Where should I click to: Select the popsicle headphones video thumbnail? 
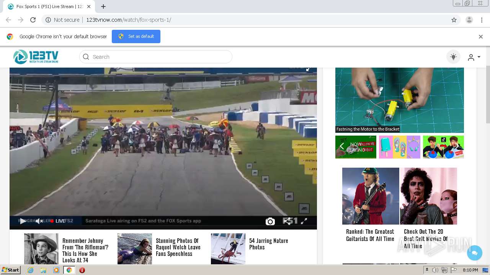400,147
